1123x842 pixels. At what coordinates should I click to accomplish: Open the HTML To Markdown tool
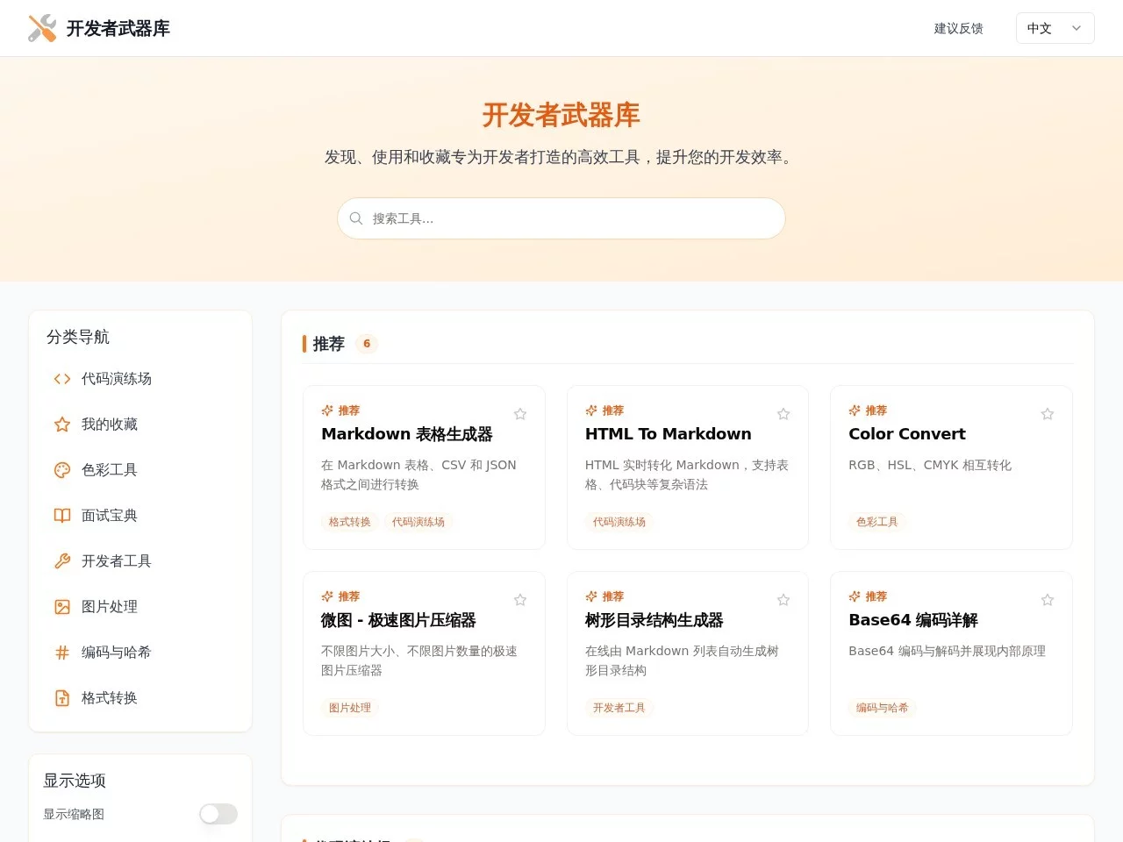click(668, 433)
